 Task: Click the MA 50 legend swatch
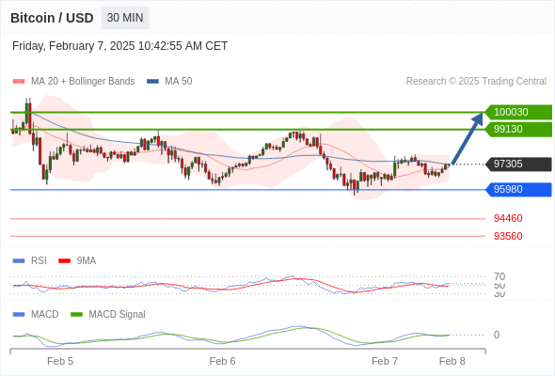pos(152,82)
